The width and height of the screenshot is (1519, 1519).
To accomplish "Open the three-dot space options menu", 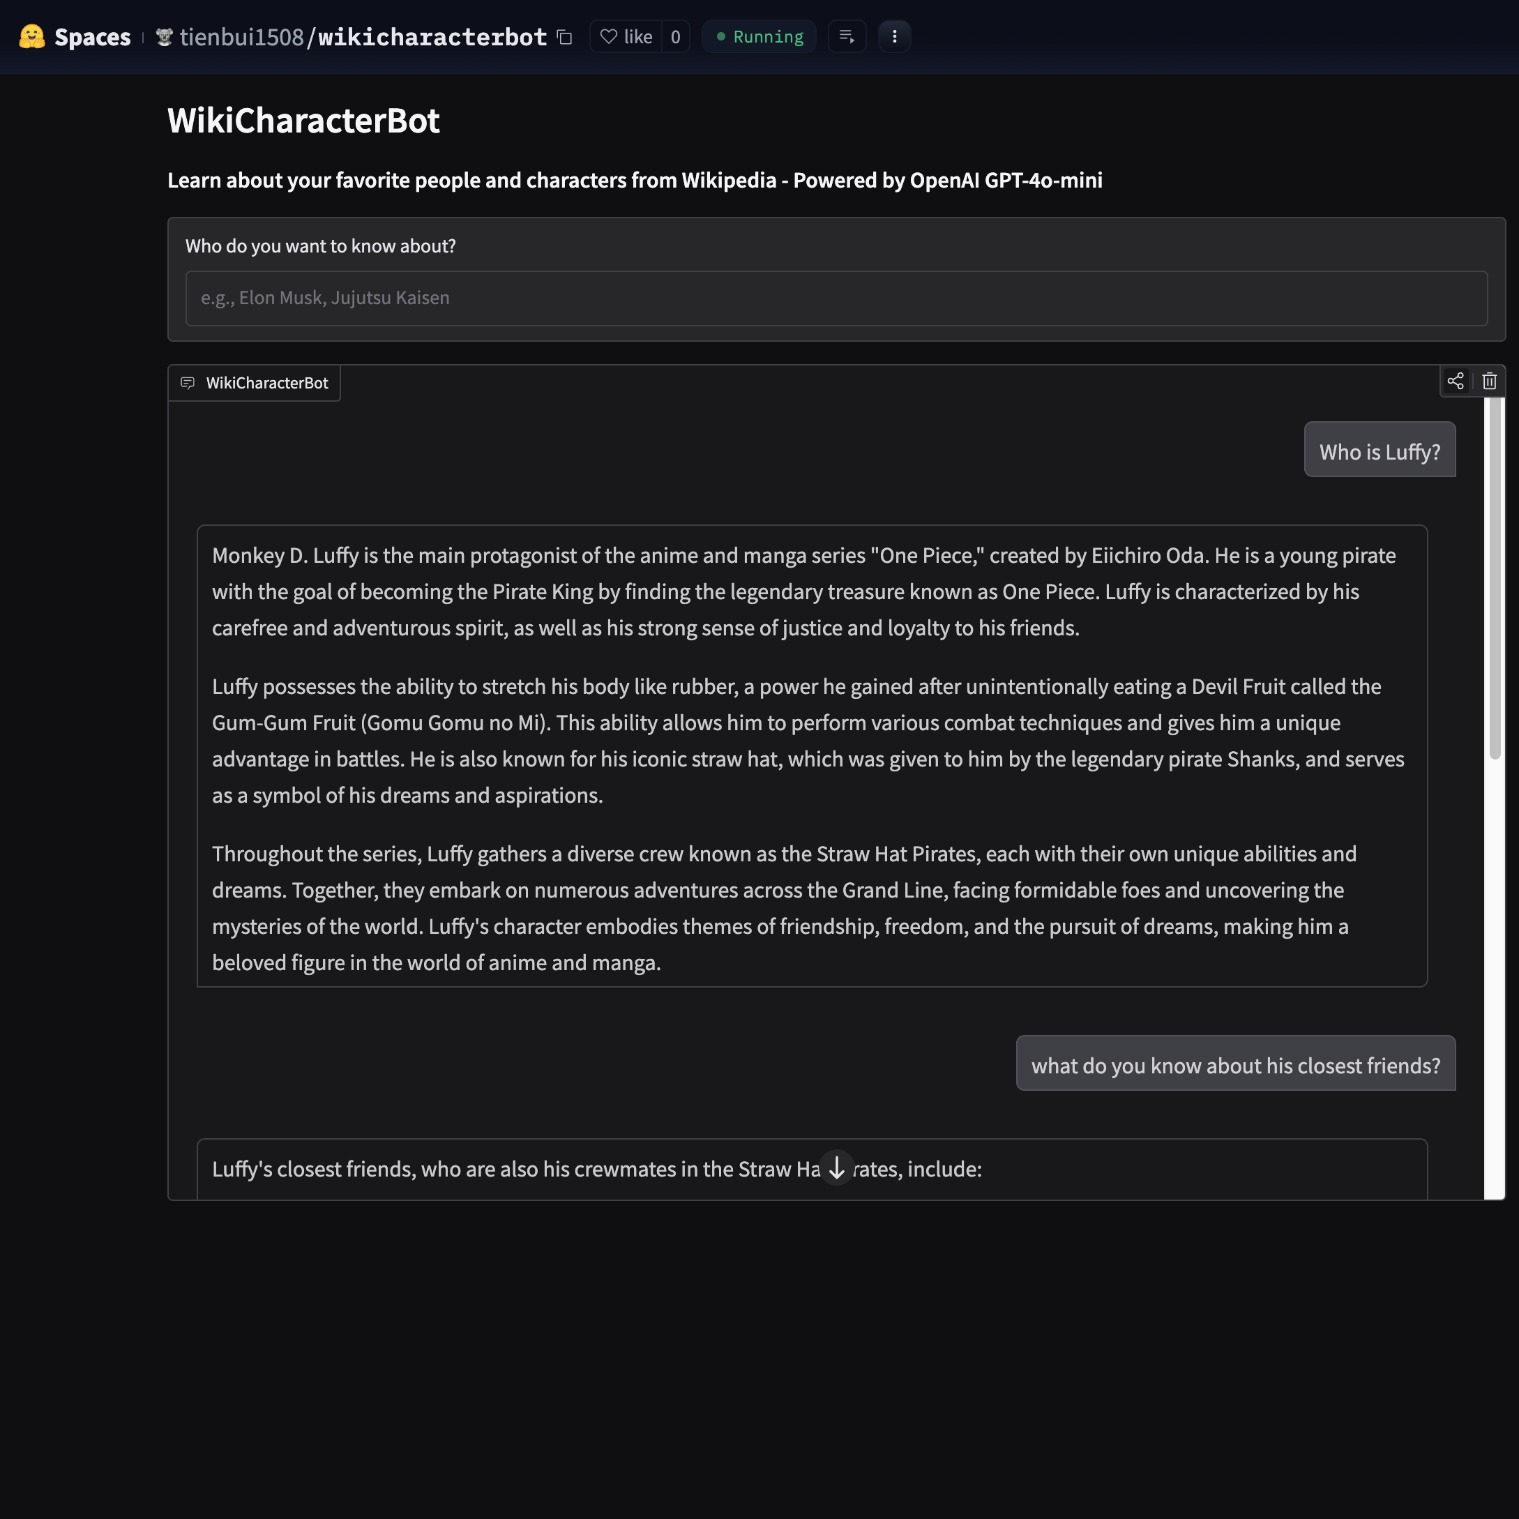I will pos(894,37).
